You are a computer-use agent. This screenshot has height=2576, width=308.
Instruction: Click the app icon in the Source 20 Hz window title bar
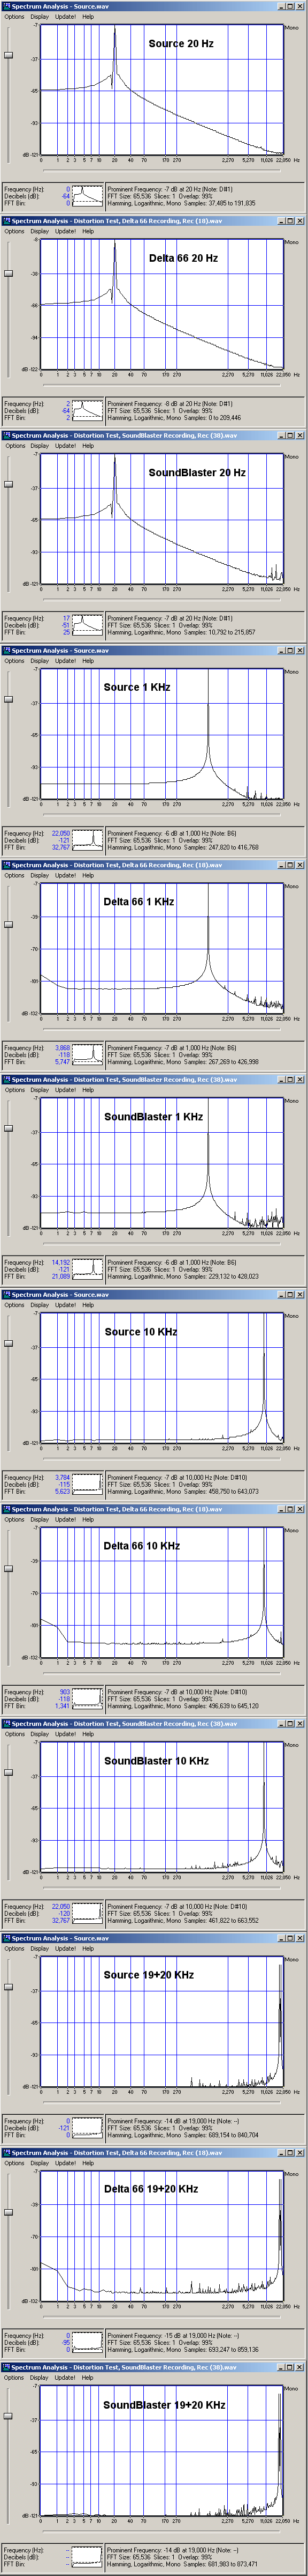6,6
